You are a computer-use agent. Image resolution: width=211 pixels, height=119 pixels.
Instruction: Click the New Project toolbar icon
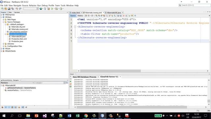(6, 9)
